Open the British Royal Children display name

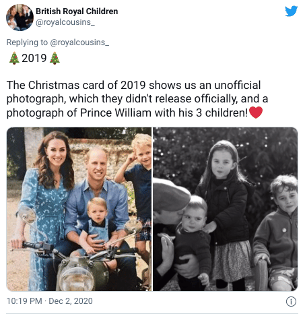point(77,11)
